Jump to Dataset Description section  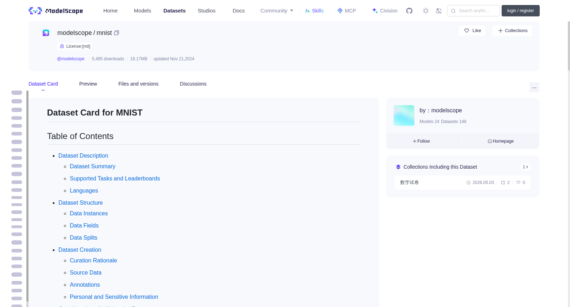(83, 155)
